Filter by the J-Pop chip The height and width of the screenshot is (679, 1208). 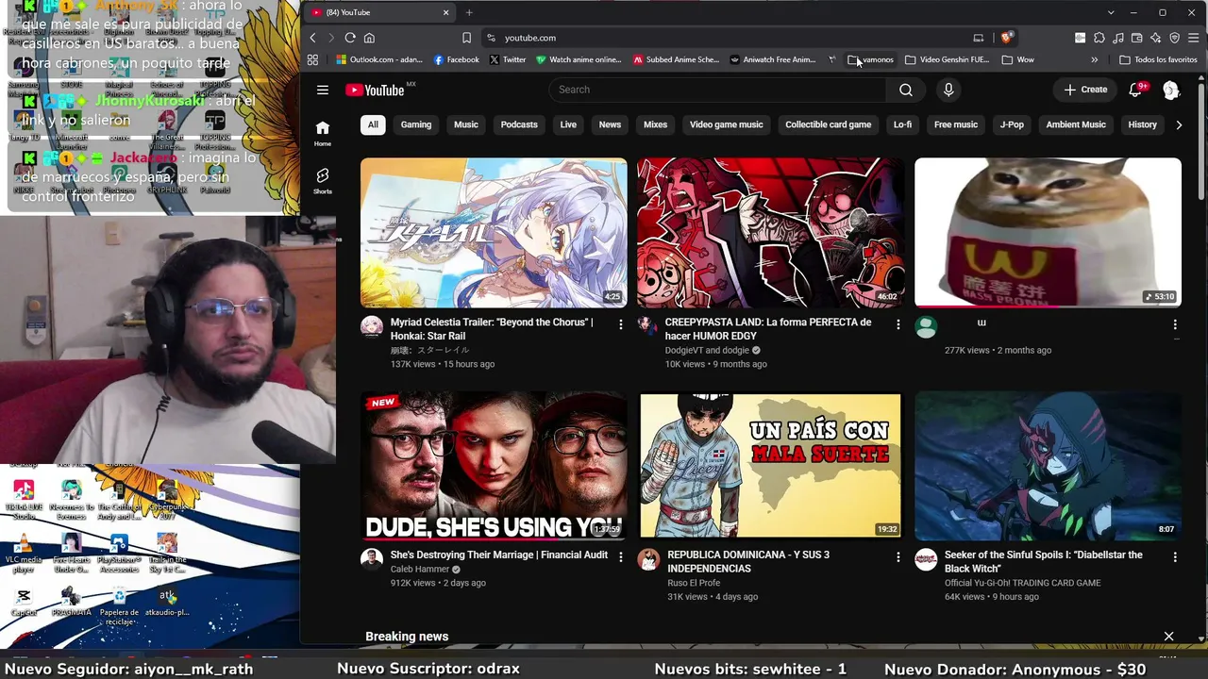point(1012,124)
